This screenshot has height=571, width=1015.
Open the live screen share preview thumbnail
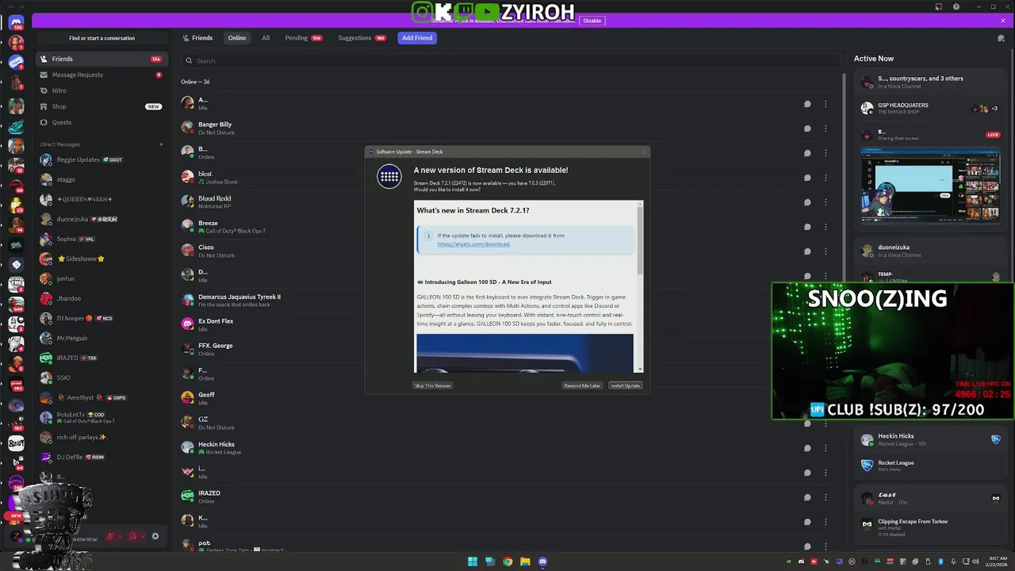931,186
